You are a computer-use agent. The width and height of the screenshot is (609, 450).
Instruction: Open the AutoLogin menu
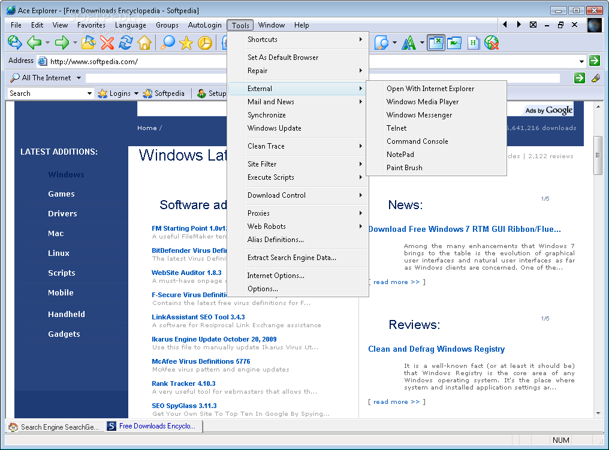[x=204, y=25]
